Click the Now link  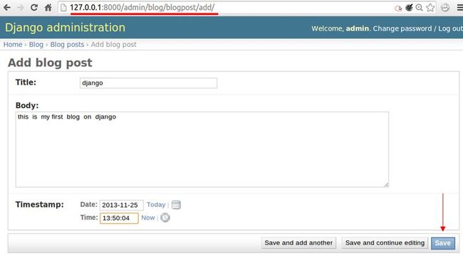tap(148, 218)
